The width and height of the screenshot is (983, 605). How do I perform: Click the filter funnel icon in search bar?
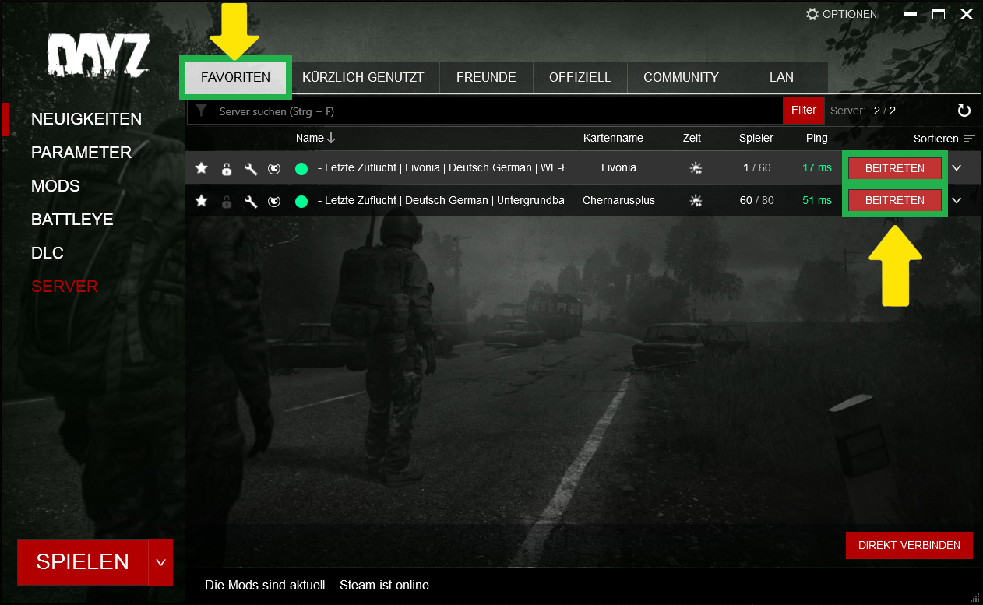201,111
